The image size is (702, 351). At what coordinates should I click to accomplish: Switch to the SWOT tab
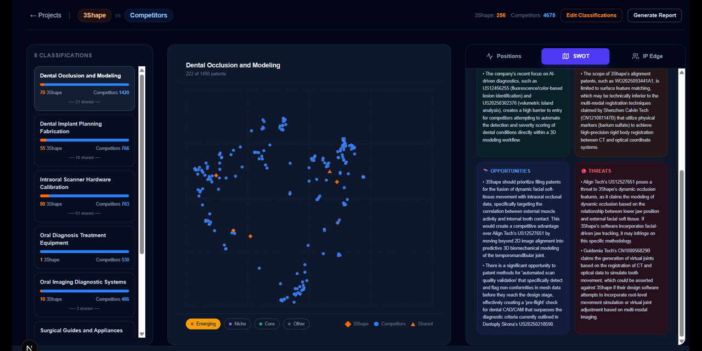click(x=575, y=56)
